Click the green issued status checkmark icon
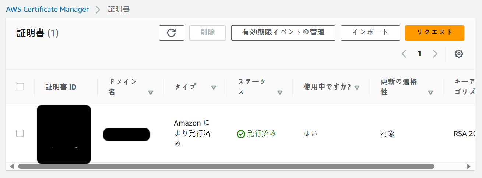 (x=241, y=134)
